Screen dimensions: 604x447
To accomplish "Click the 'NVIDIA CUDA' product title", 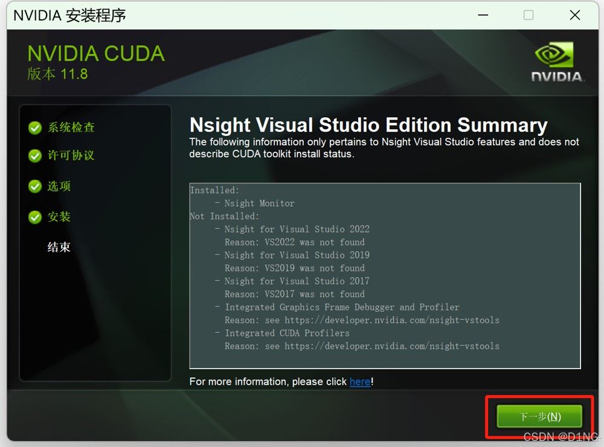I will (x=96, y=54).
